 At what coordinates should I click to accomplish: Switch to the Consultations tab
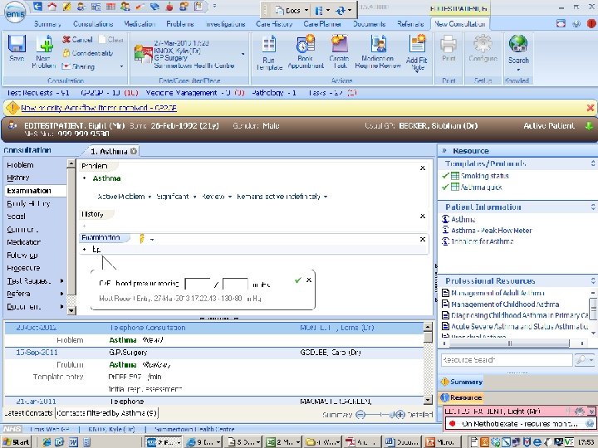click(x=93, y=23)
